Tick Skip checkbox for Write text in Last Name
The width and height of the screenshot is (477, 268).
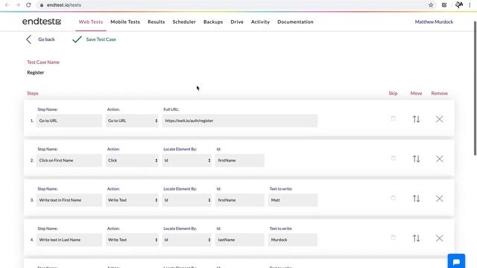point(393,237)
